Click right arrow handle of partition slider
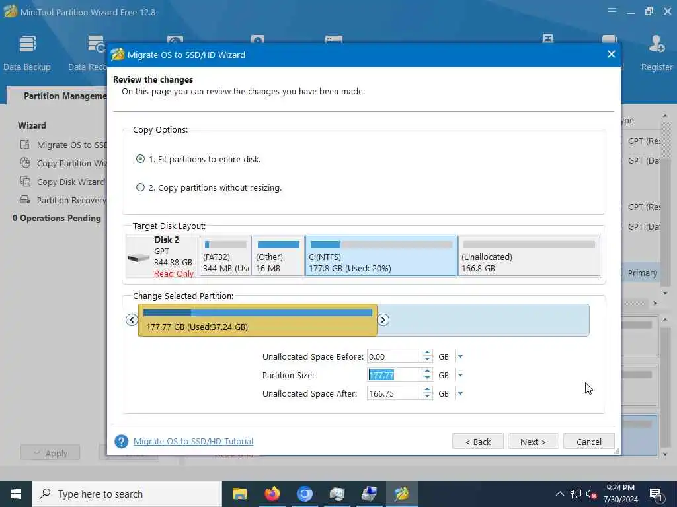677x507 pixels. pos(383,320)
